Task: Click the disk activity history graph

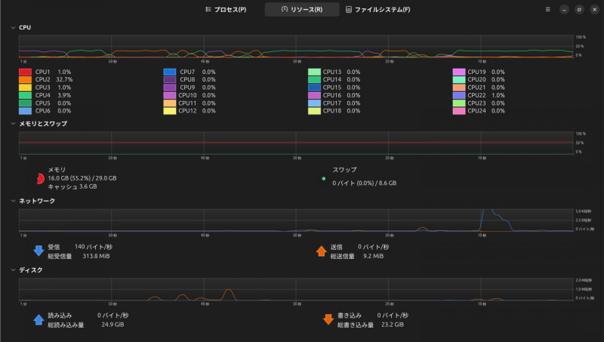Action: [296, 289]
